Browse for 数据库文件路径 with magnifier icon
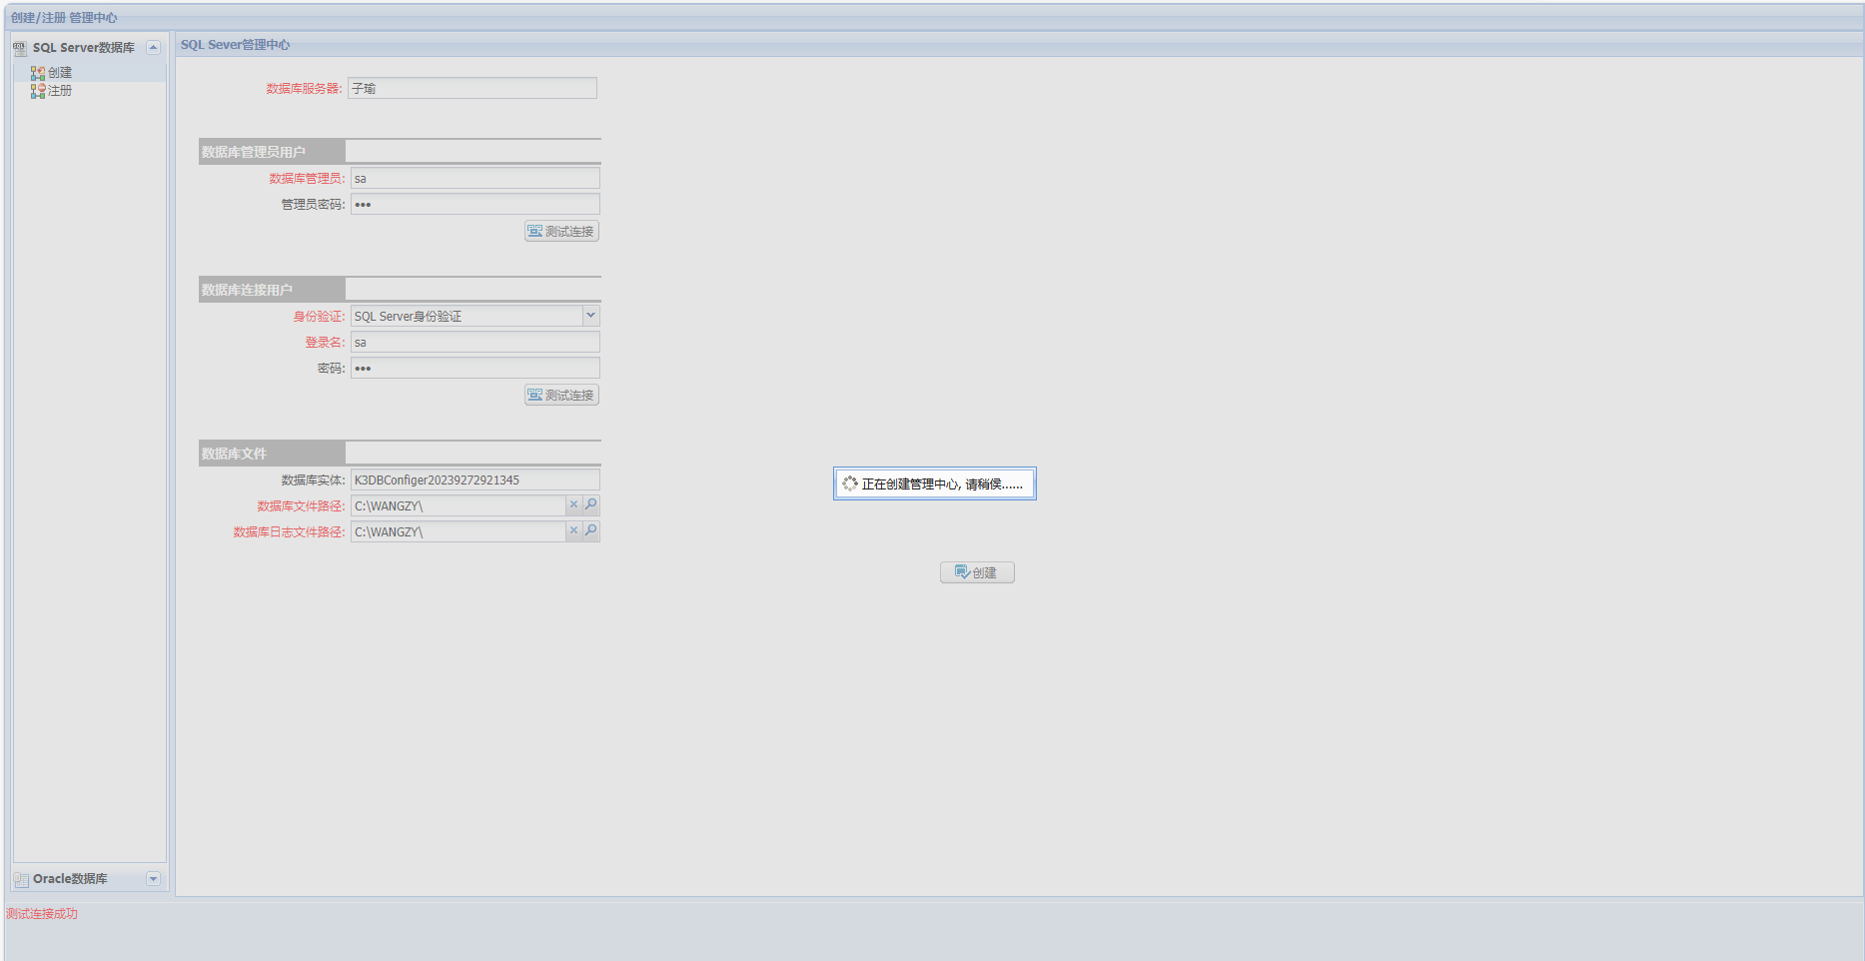This screenshot has width=1865, height=961. point(591,505)
